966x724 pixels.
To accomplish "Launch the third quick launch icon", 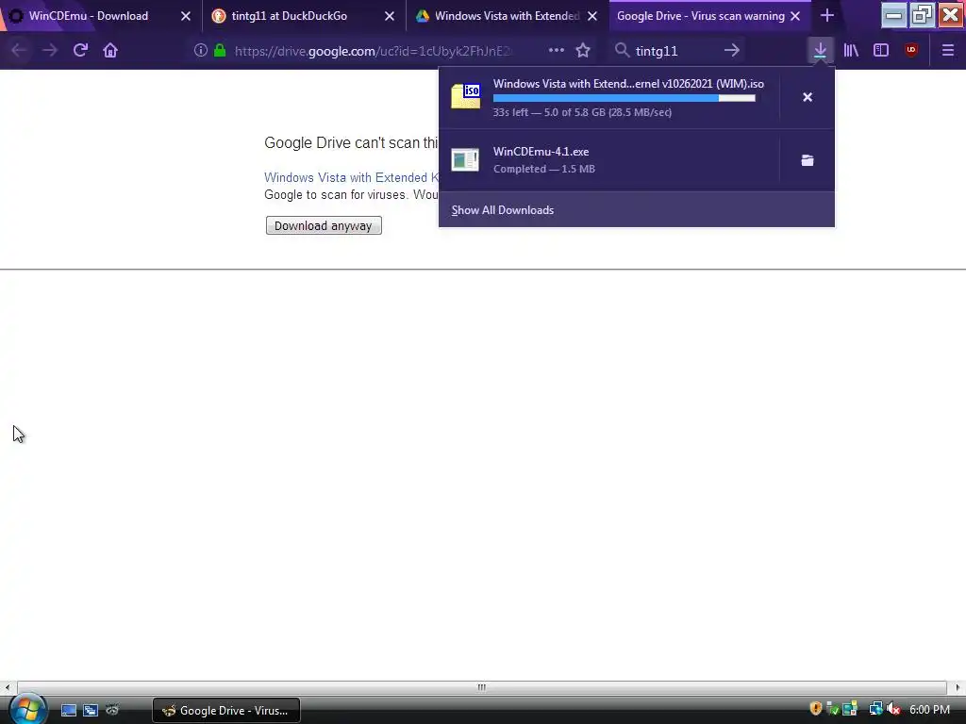I will tap(112, 710).
